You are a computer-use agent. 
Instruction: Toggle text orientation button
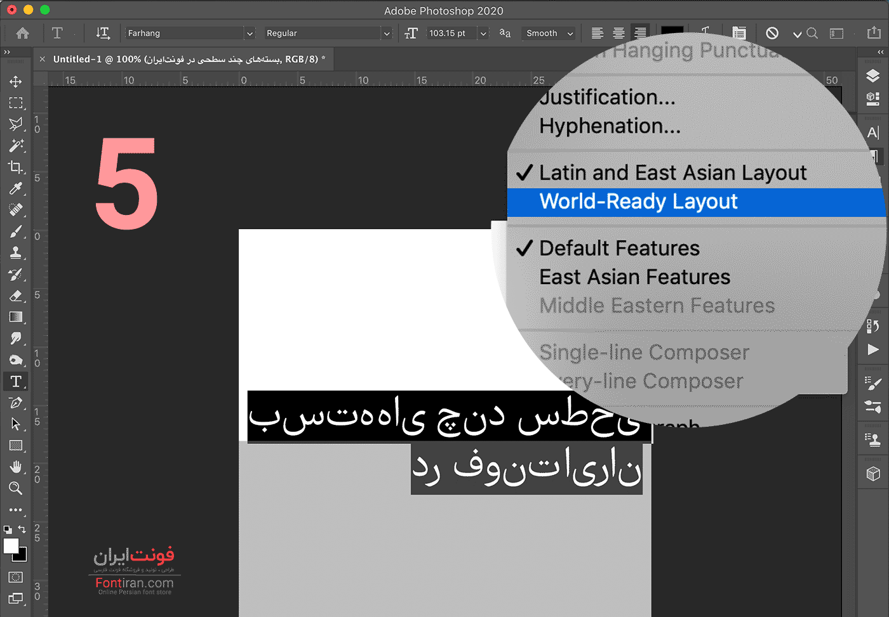[x=102, y=33]
